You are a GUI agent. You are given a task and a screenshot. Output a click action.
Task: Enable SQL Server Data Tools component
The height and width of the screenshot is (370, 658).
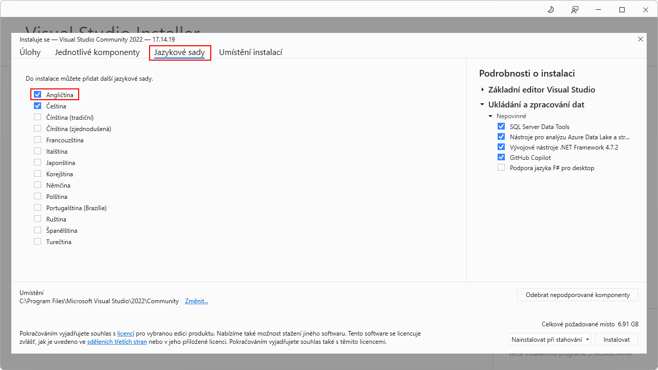pyautogui.click(x=501, y=126)
